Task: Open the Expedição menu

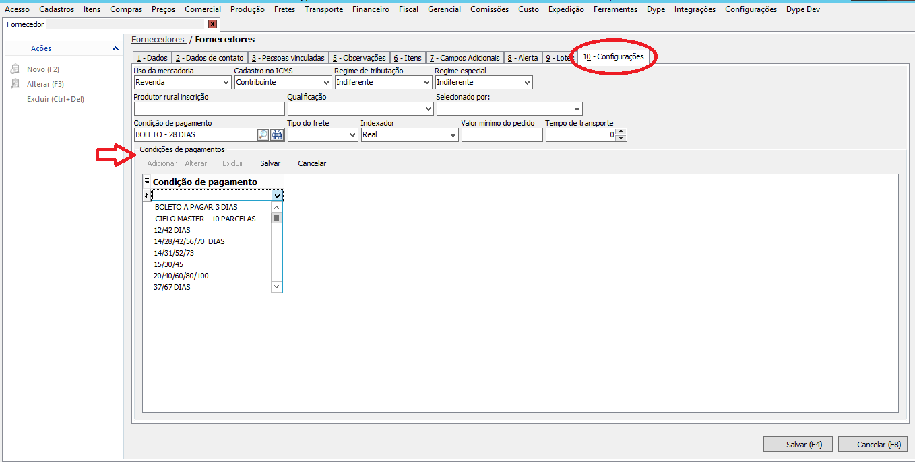Action: 566,9
